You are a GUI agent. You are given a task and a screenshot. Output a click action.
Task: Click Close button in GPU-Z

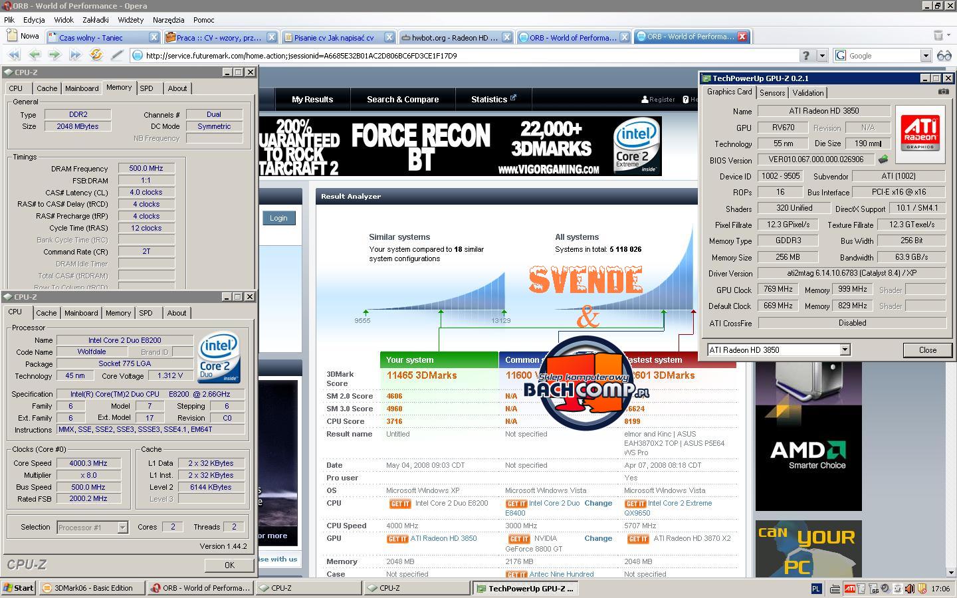pos(928,350)
